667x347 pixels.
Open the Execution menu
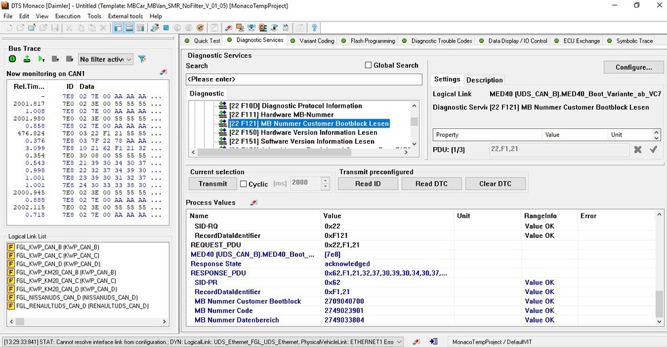coord(68,16)
